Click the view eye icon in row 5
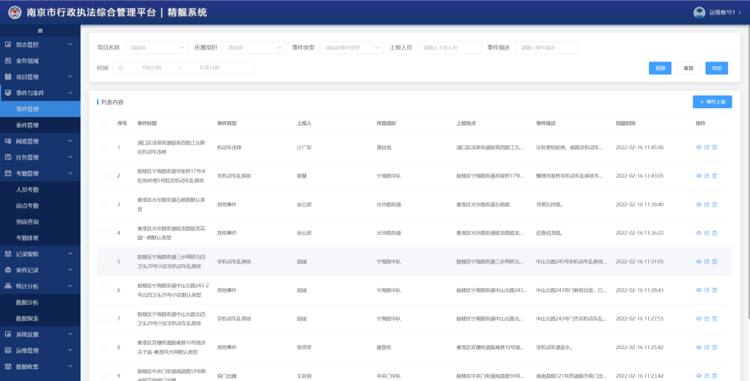 point(699,262)
